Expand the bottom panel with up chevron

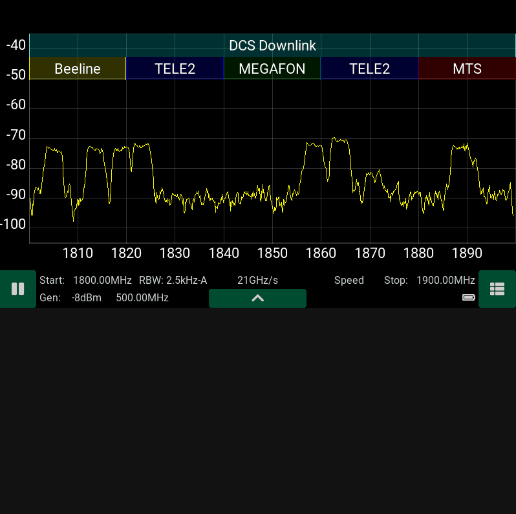[257, 298]
